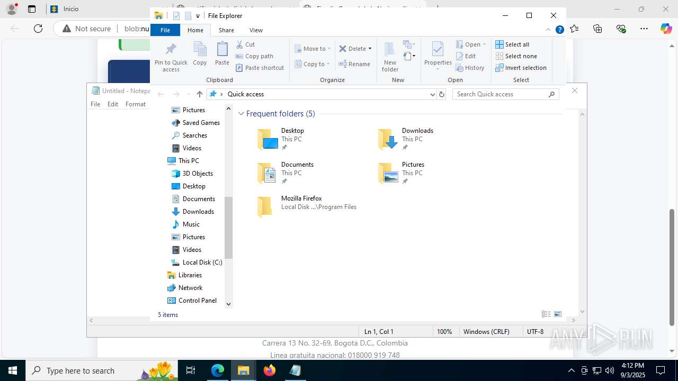Image resolution: width=678 pixels, height=381 pixels.
Task: Open the Copy to dropdown
Action: point(313,64)
